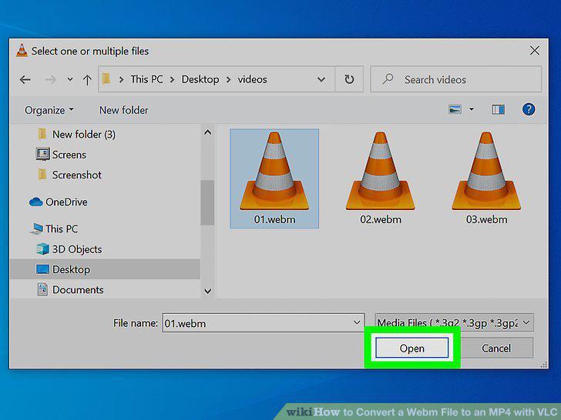This screenshot has width=561, height=420.
Task: Open the view options dropdown arrow
Action: (472, 109)
